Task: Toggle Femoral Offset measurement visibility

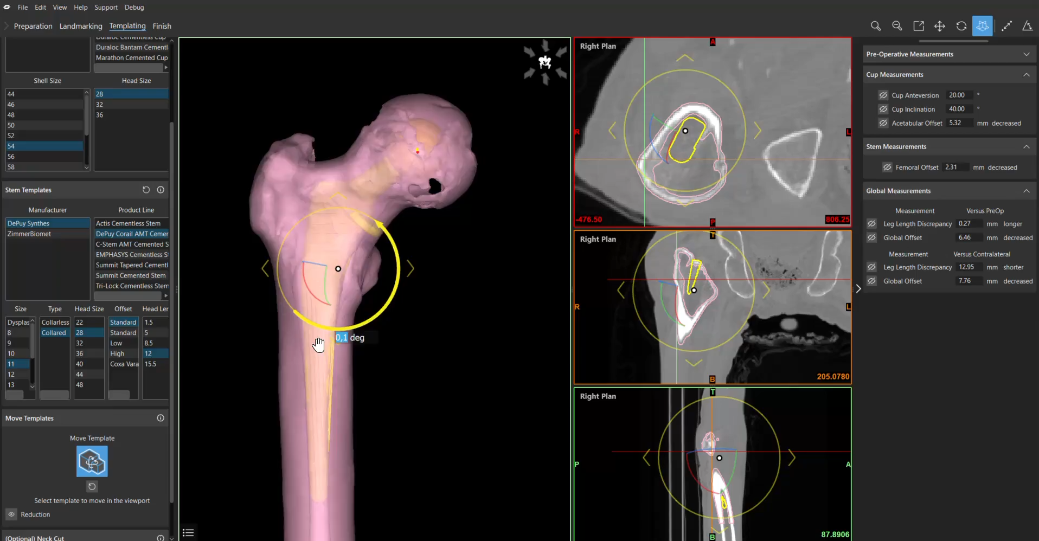Action: [887, 167]
